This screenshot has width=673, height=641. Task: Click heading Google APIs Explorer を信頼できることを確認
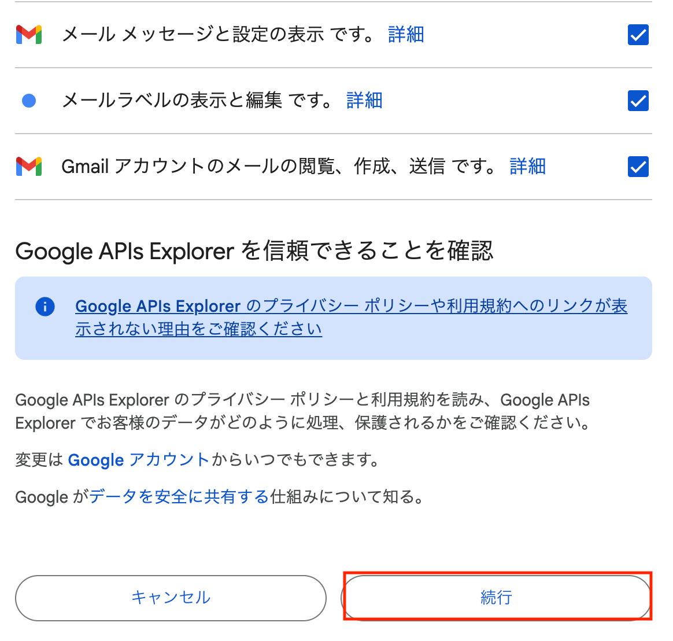pos(254,251)
